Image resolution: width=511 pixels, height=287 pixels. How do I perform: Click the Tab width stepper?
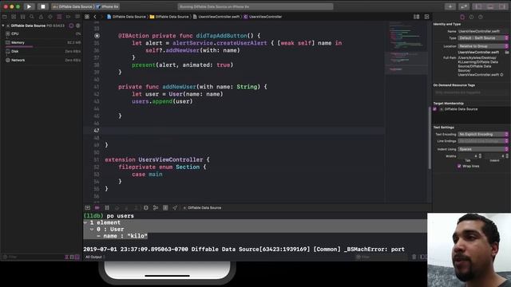480,156
